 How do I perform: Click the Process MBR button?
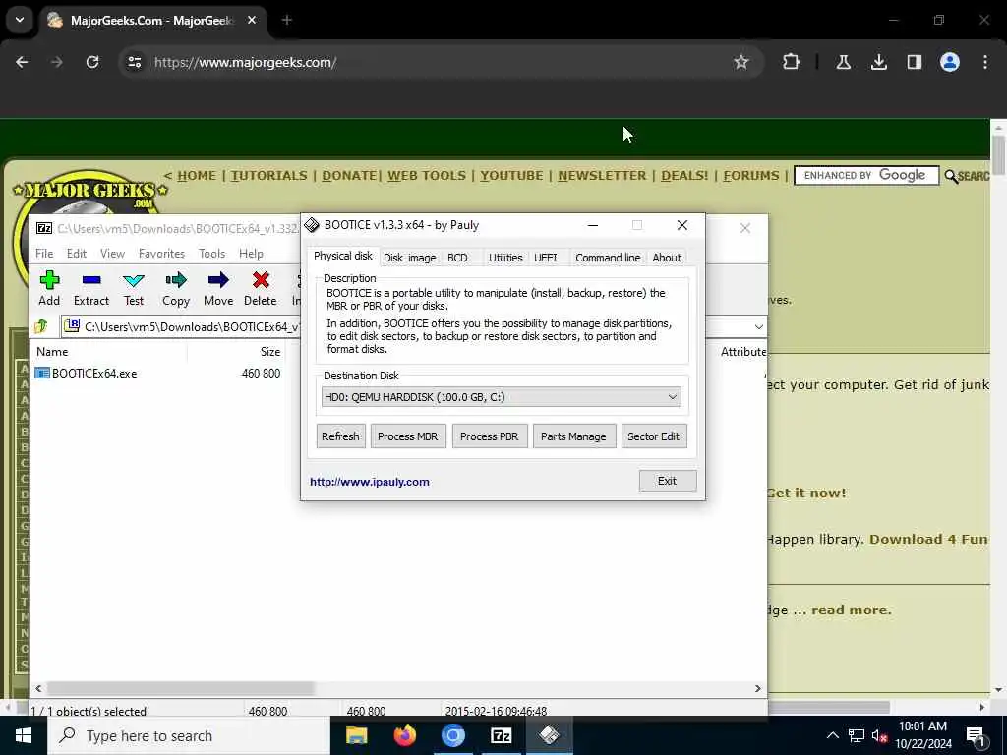[408, 436]
